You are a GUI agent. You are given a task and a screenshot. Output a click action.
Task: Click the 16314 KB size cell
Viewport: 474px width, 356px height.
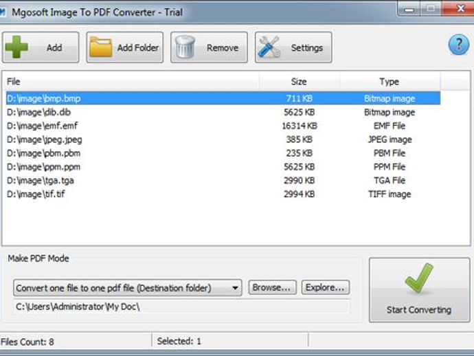(300, 126)
